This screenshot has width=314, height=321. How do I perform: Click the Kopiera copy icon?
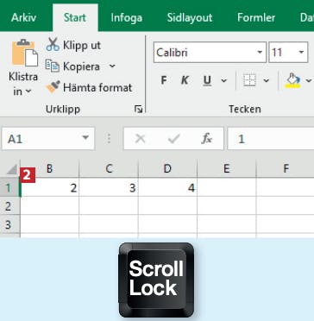click(x=53, y=66)
